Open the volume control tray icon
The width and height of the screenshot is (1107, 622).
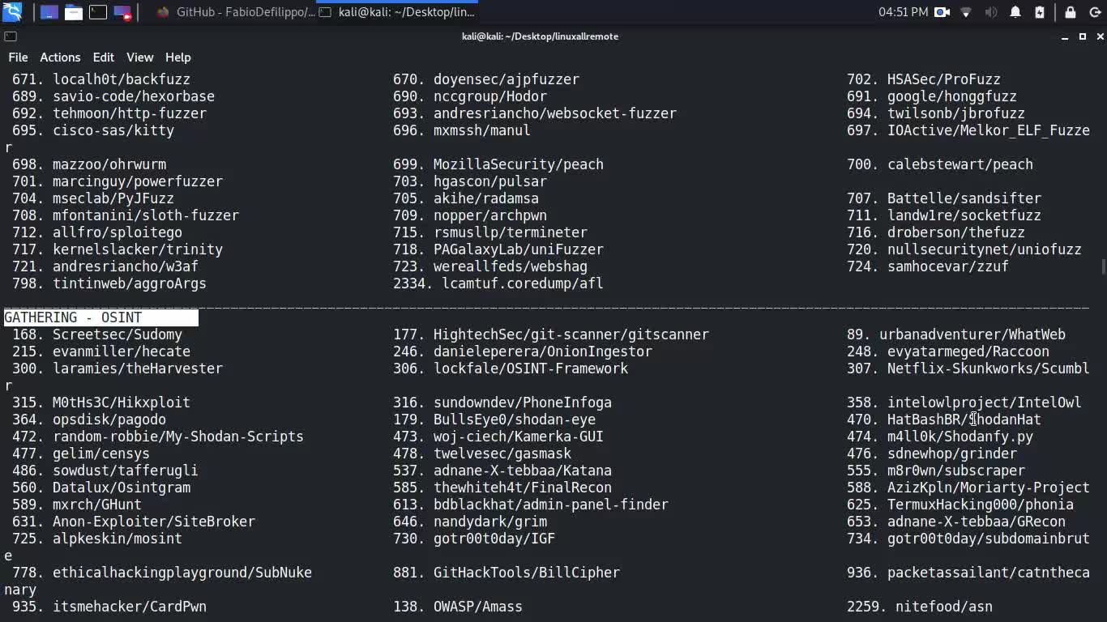click(x=990, y=12)
